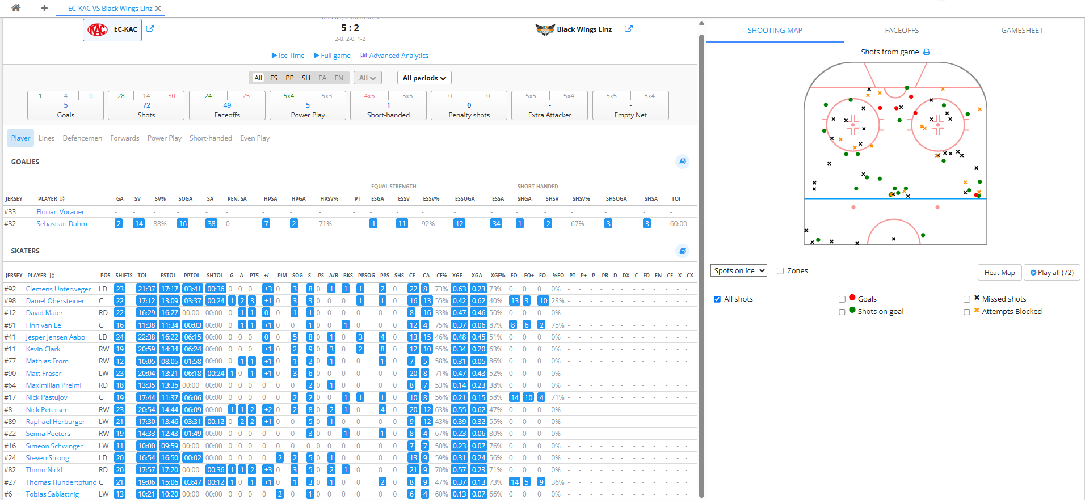The image size is (1085, 500).
Task: Close the EC-KAC VS Black Wings Linz tab
Action: pyautogui.click(x=158, y=9)
